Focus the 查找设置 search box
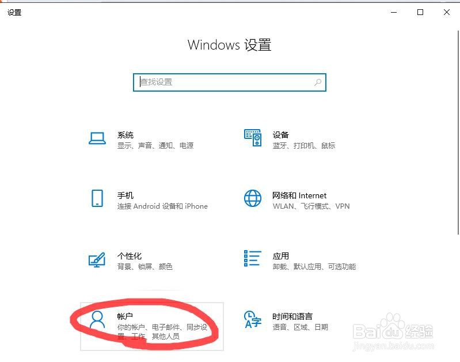Viewport: 460px width, 362px height. pos(229,82)
